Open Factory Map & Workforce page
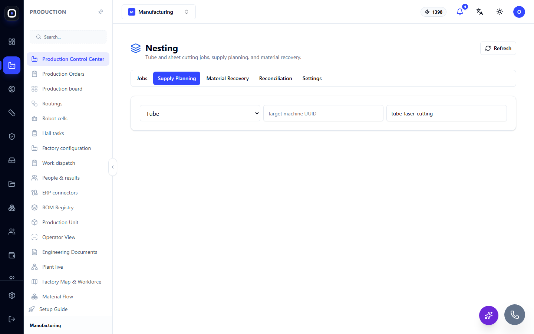Screen dimensions: 534x334 pyautogui.click(x=68, y=282)
